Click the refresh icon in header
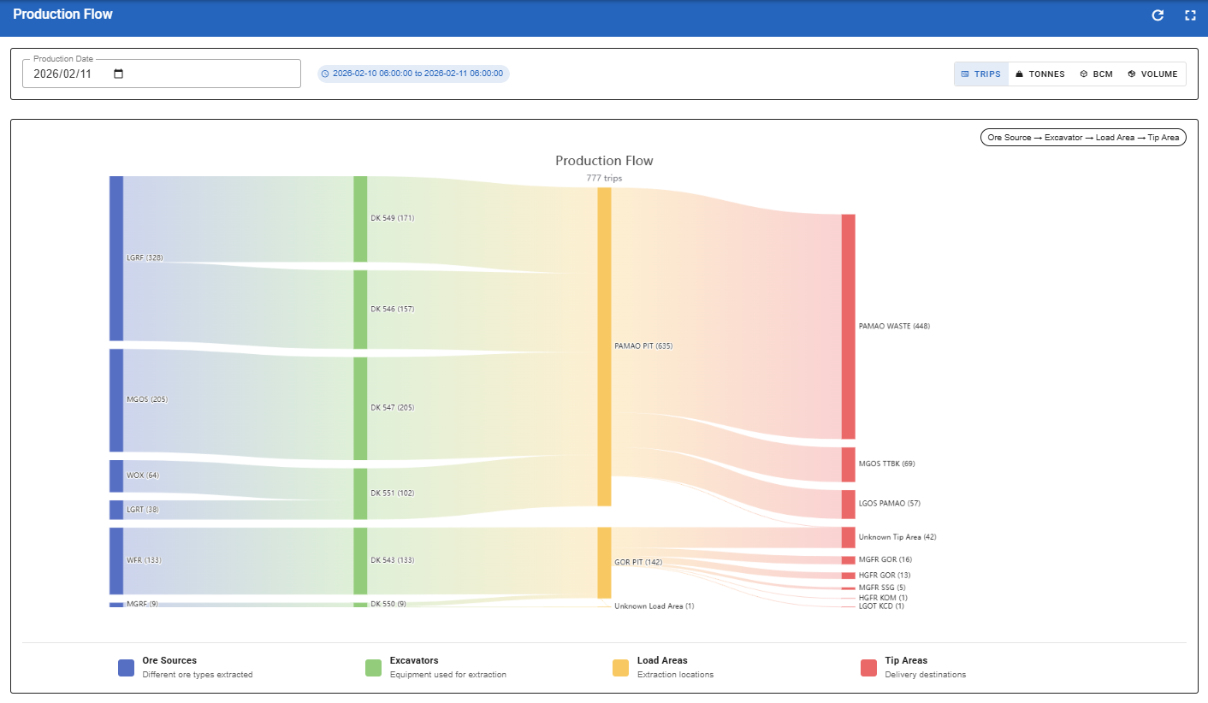This screenshot has width=1208, height=703. click(x=1158, y=15)
